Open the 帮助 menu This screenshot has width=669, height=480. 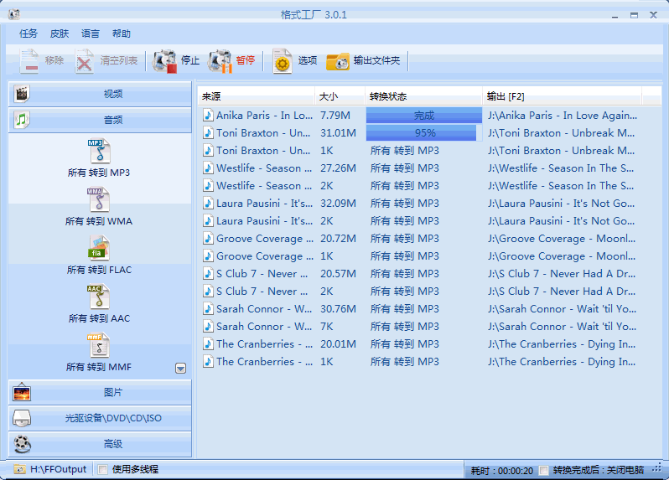click(122, 34)
